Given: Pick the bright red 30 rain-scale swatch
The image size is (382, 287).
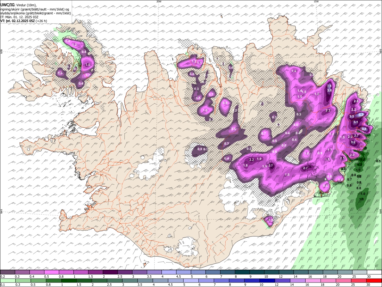Looking at the screenshot, I should point(374,281).
